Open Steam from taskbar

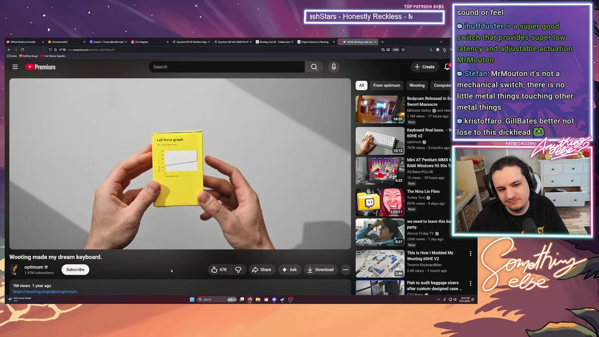pyautogui.click(x=282, y=300)
